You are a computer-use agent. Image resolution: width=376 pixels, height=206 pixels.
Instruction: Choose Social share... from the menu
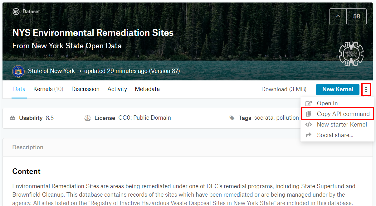(337, 135)
